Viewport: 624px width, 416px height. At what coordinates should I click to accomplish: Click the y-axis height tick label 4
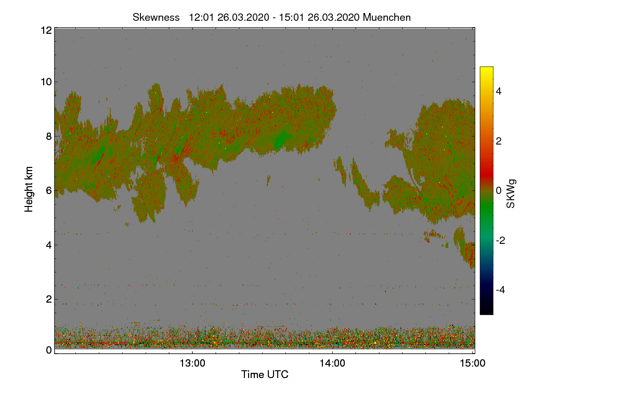[x=49, y=245]
